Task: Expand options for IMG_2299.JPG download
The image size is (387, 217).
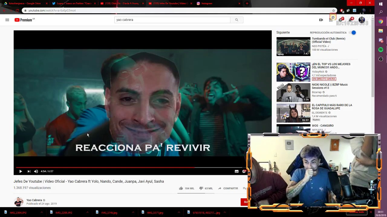Action: (x=87, y=213)
